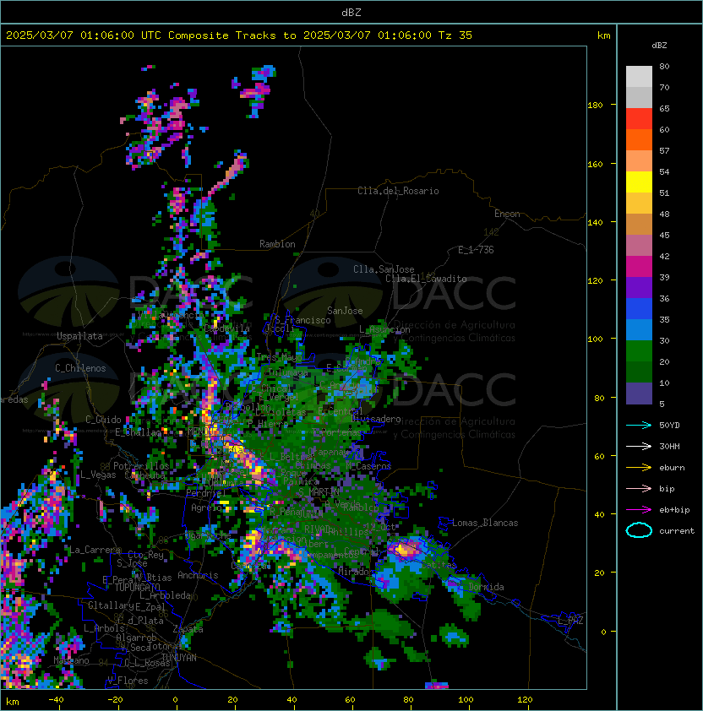Click the '-20' x-axis km tick label

(115, 700)
